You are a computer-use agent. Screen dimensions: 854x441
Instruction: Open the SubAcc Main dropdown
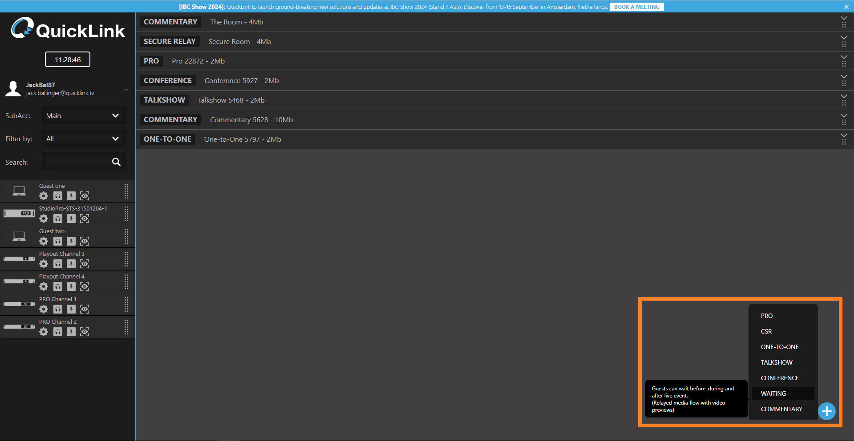[x=84, y=116]
